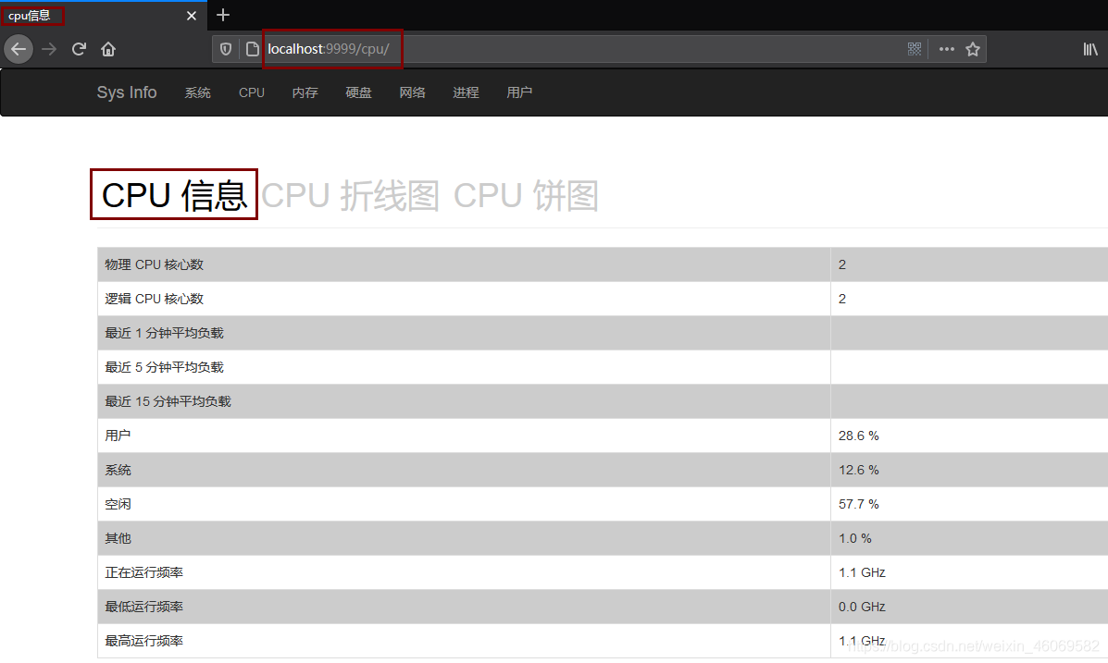Screen dimensions: 1108x663
Task: Open the 硬盘 navigation item
Action: [x=359, y=92]
